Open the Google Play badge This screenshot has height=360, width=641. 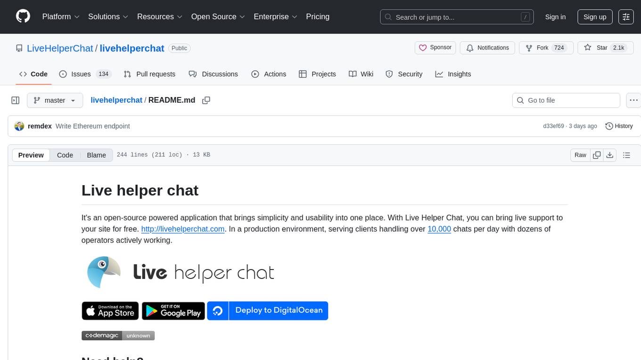[173, 311]
